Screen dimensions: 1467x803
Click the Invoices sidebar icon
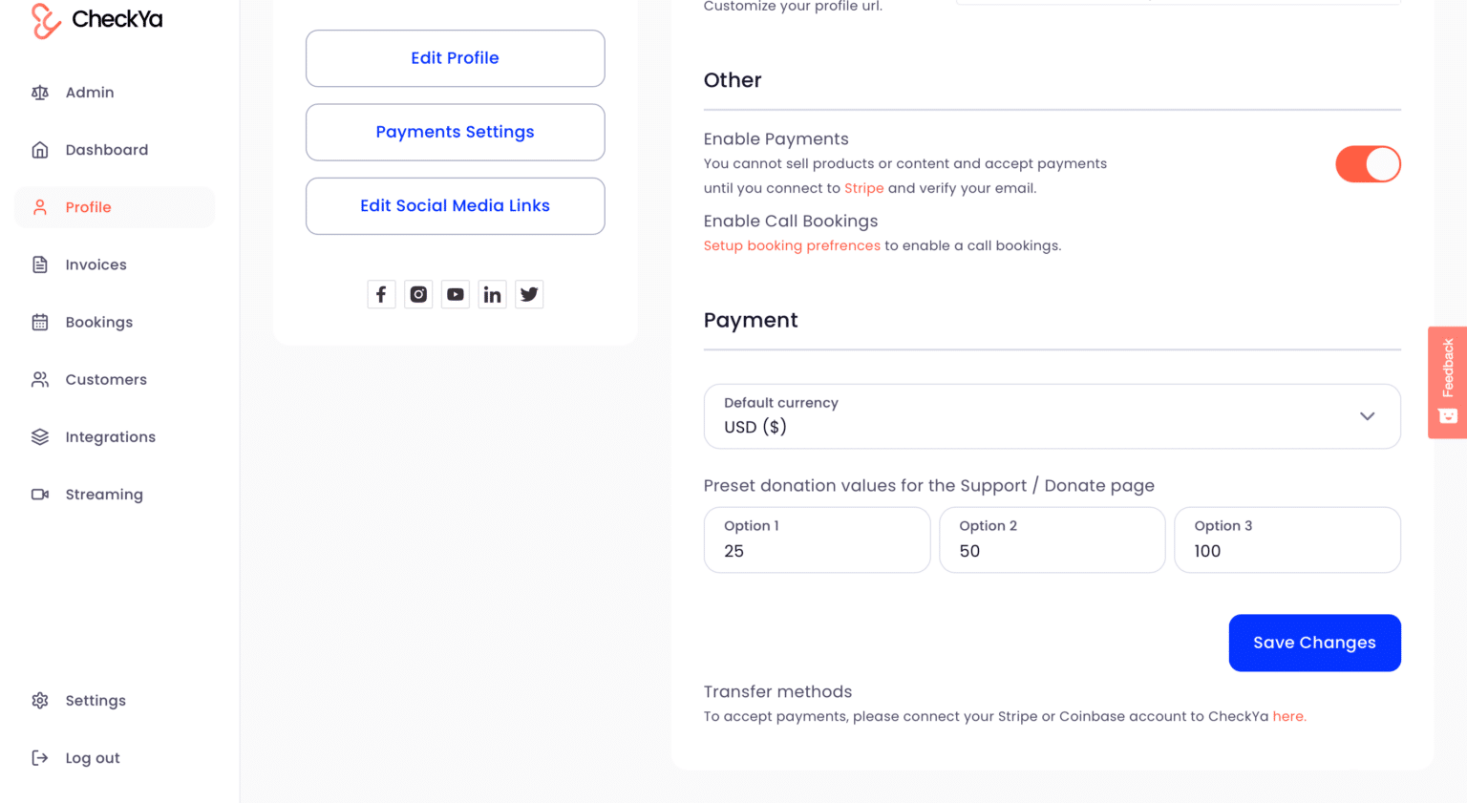pyautogui.click(x=40, y=264)
